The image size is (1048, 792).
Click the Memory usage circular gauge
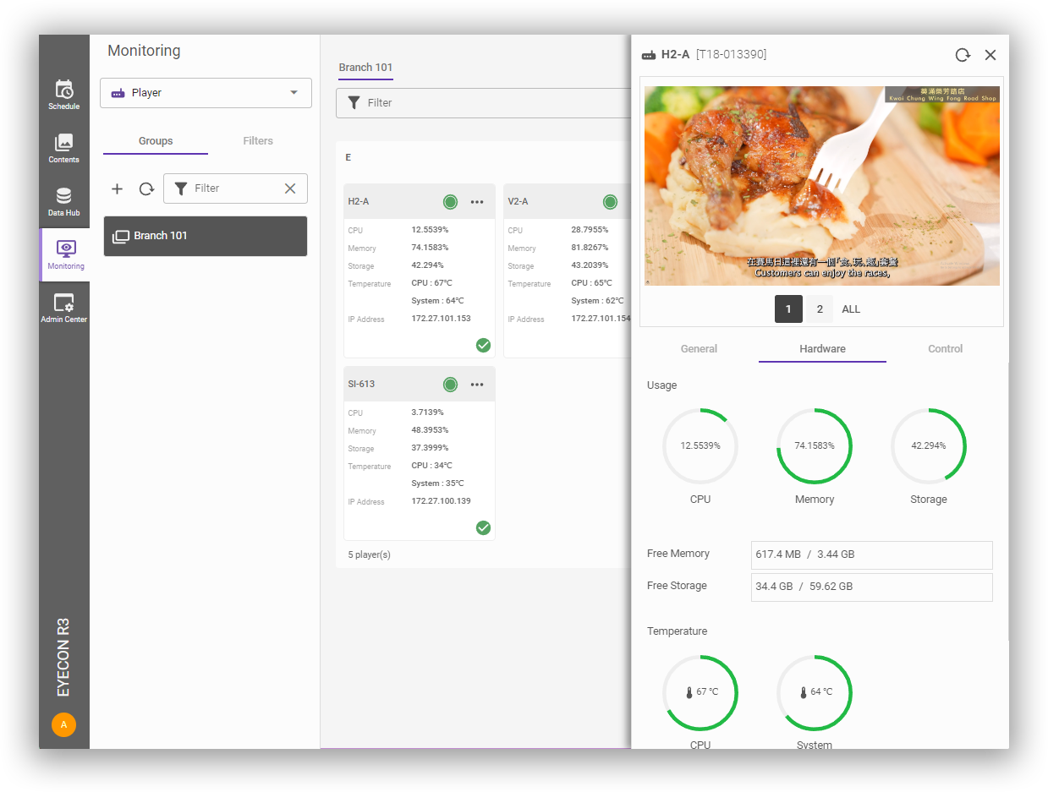[x=814, y=445]
